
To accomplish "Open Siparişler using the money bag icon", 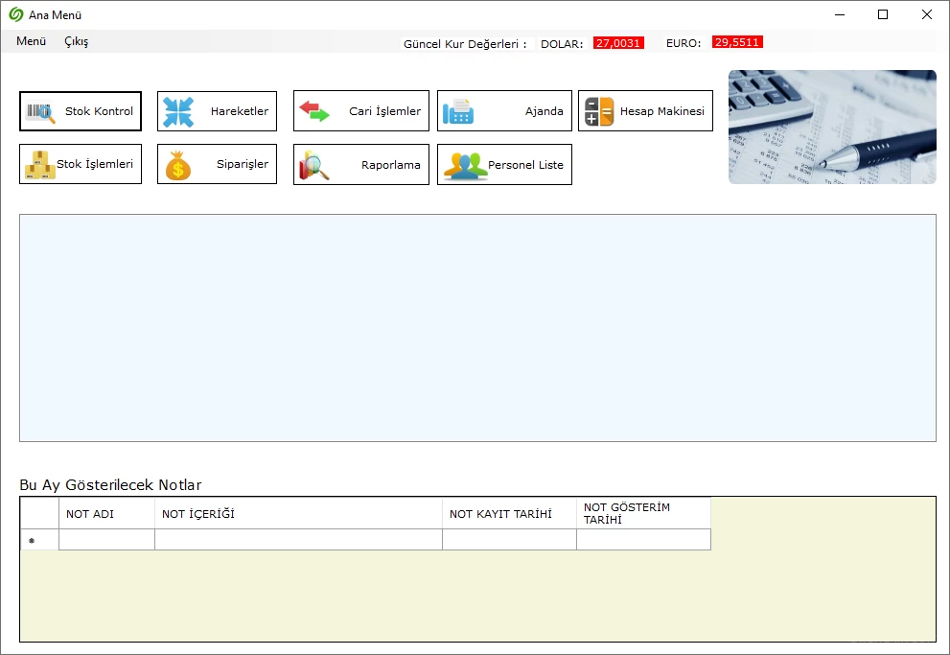I will coord(178,165).
